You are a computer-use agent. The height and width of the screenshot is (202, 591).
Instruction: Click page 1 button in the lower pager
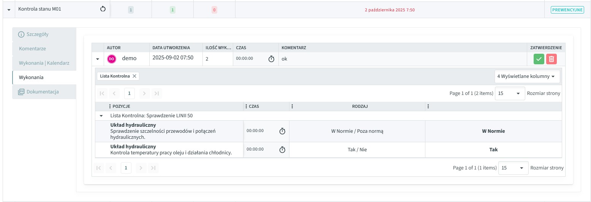(126, 168)
